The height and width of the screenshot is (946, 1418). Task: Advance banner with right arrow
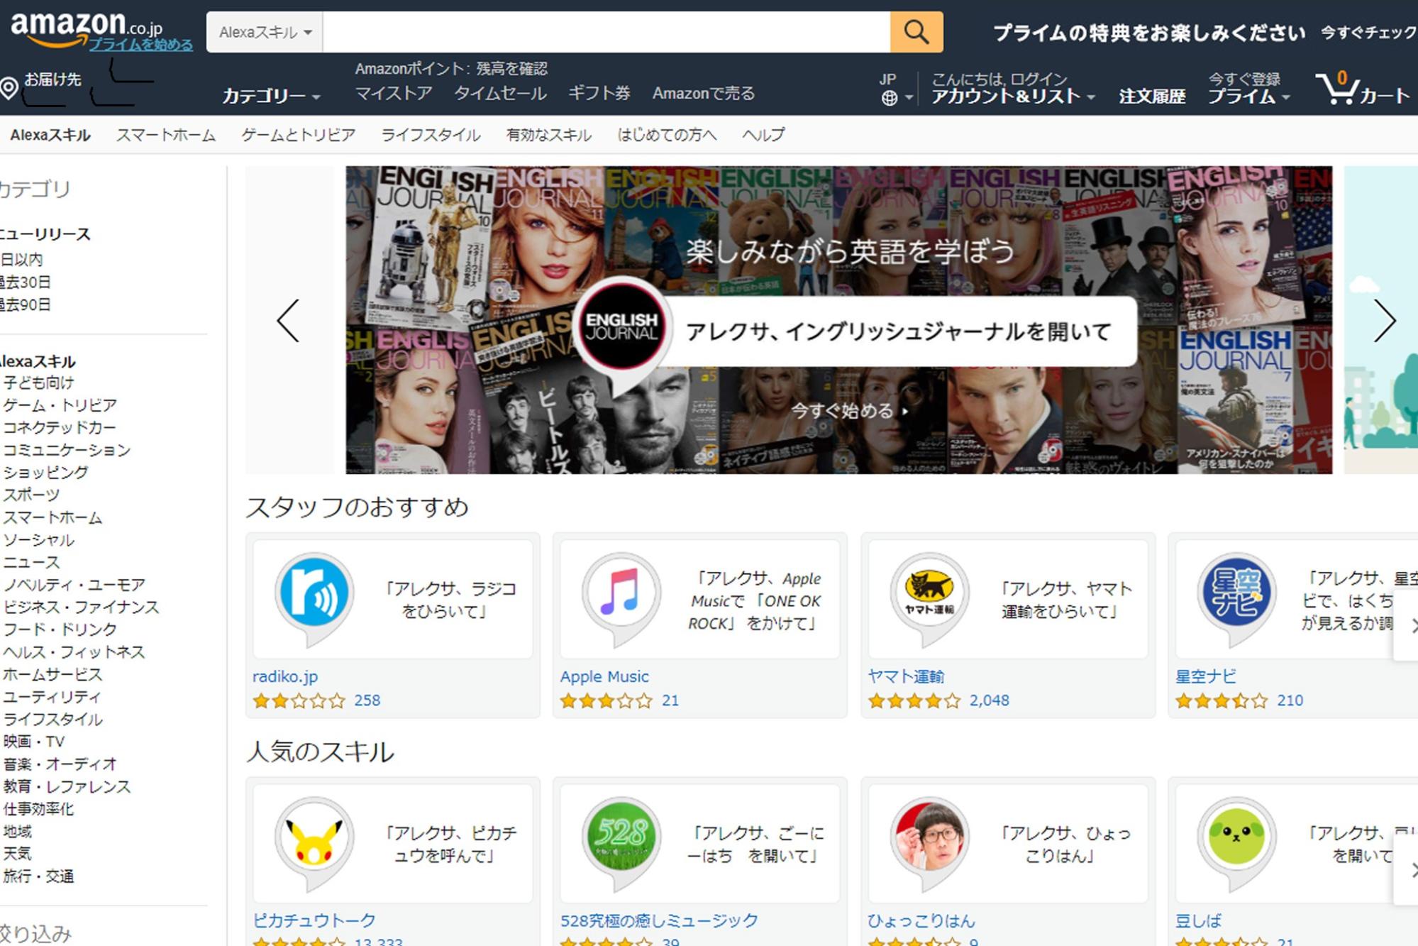[1384, 321]
